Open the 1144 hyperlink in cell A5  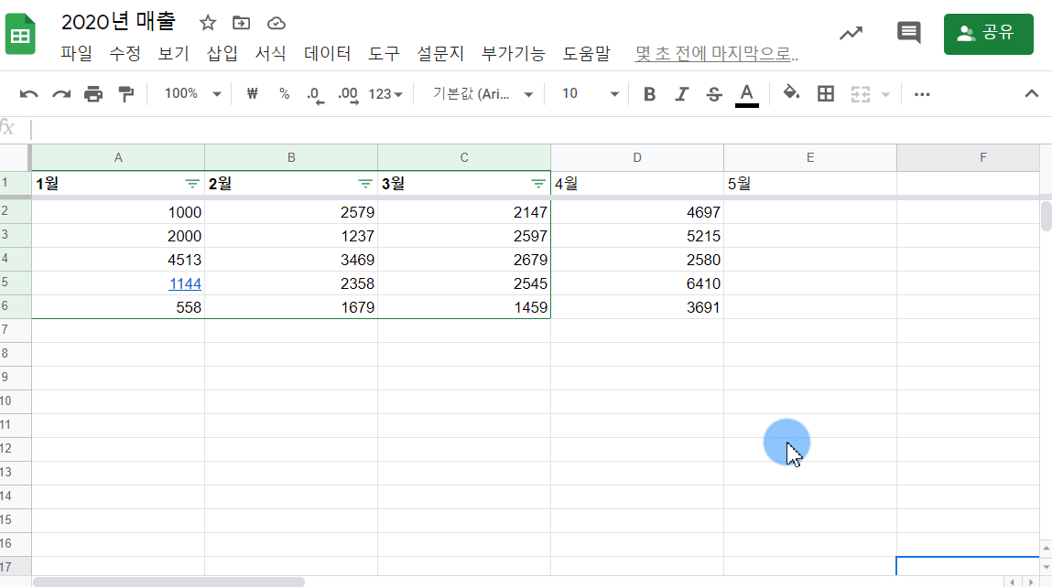click(x=185, y=283)
